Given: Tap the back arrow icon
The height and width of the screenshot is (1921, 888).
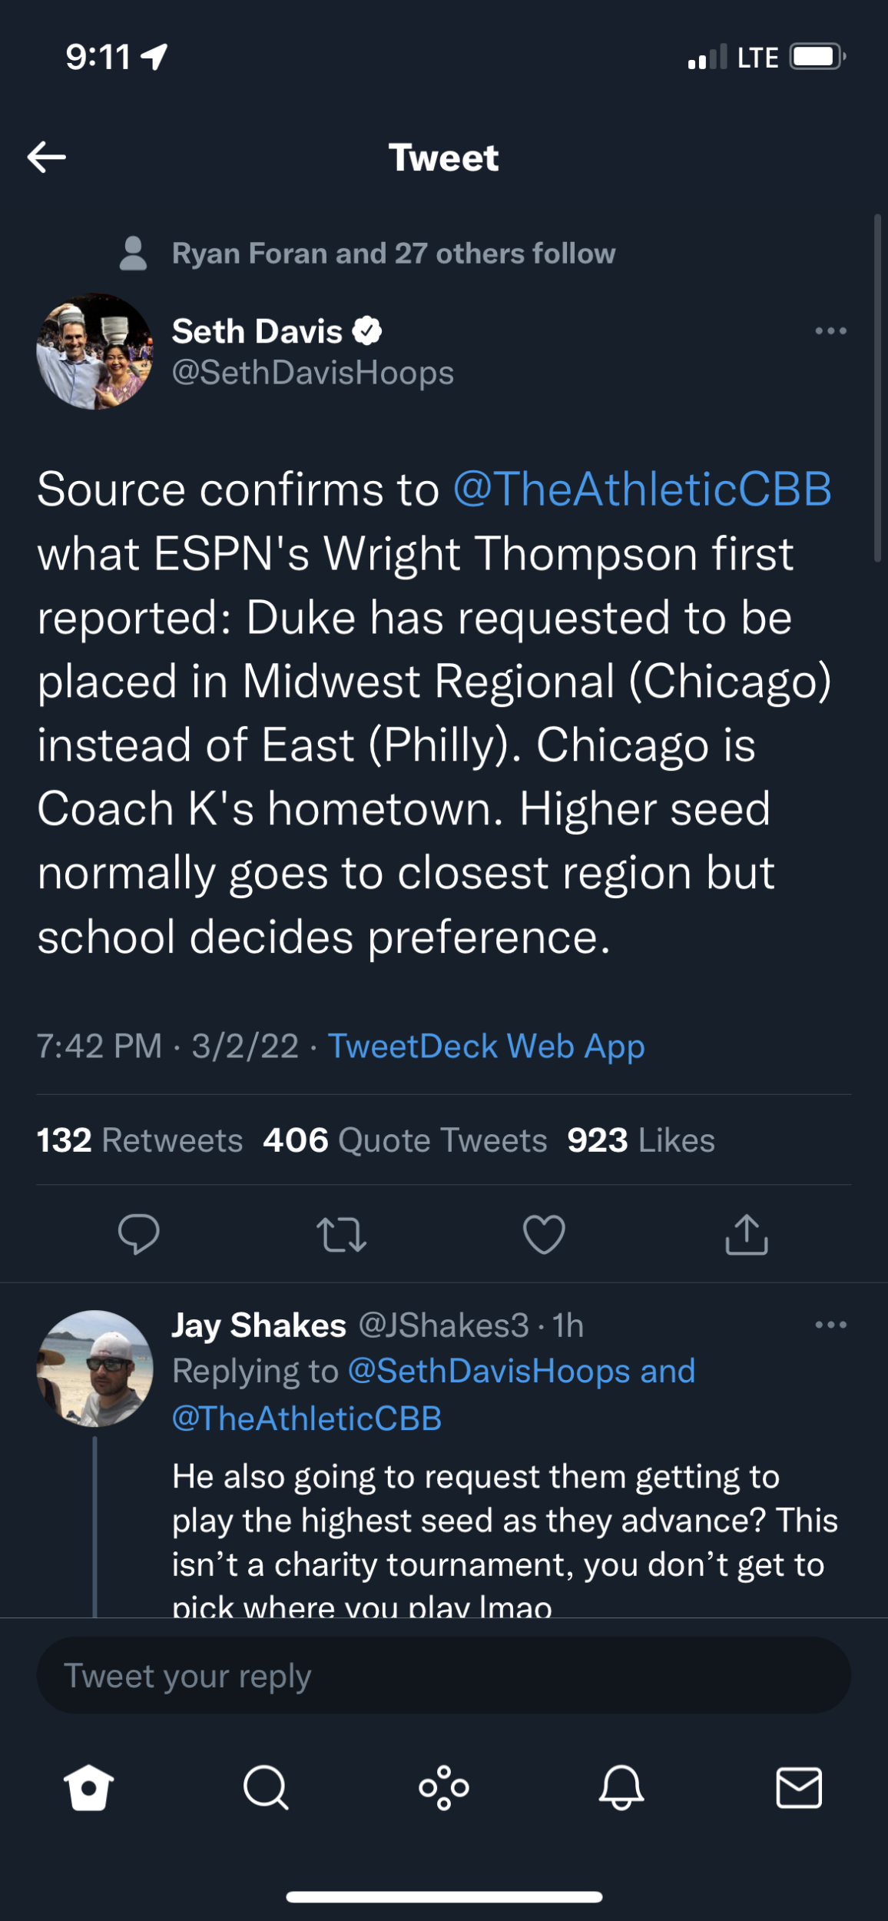Looking at the screenshot, I should tap(47, 157).
